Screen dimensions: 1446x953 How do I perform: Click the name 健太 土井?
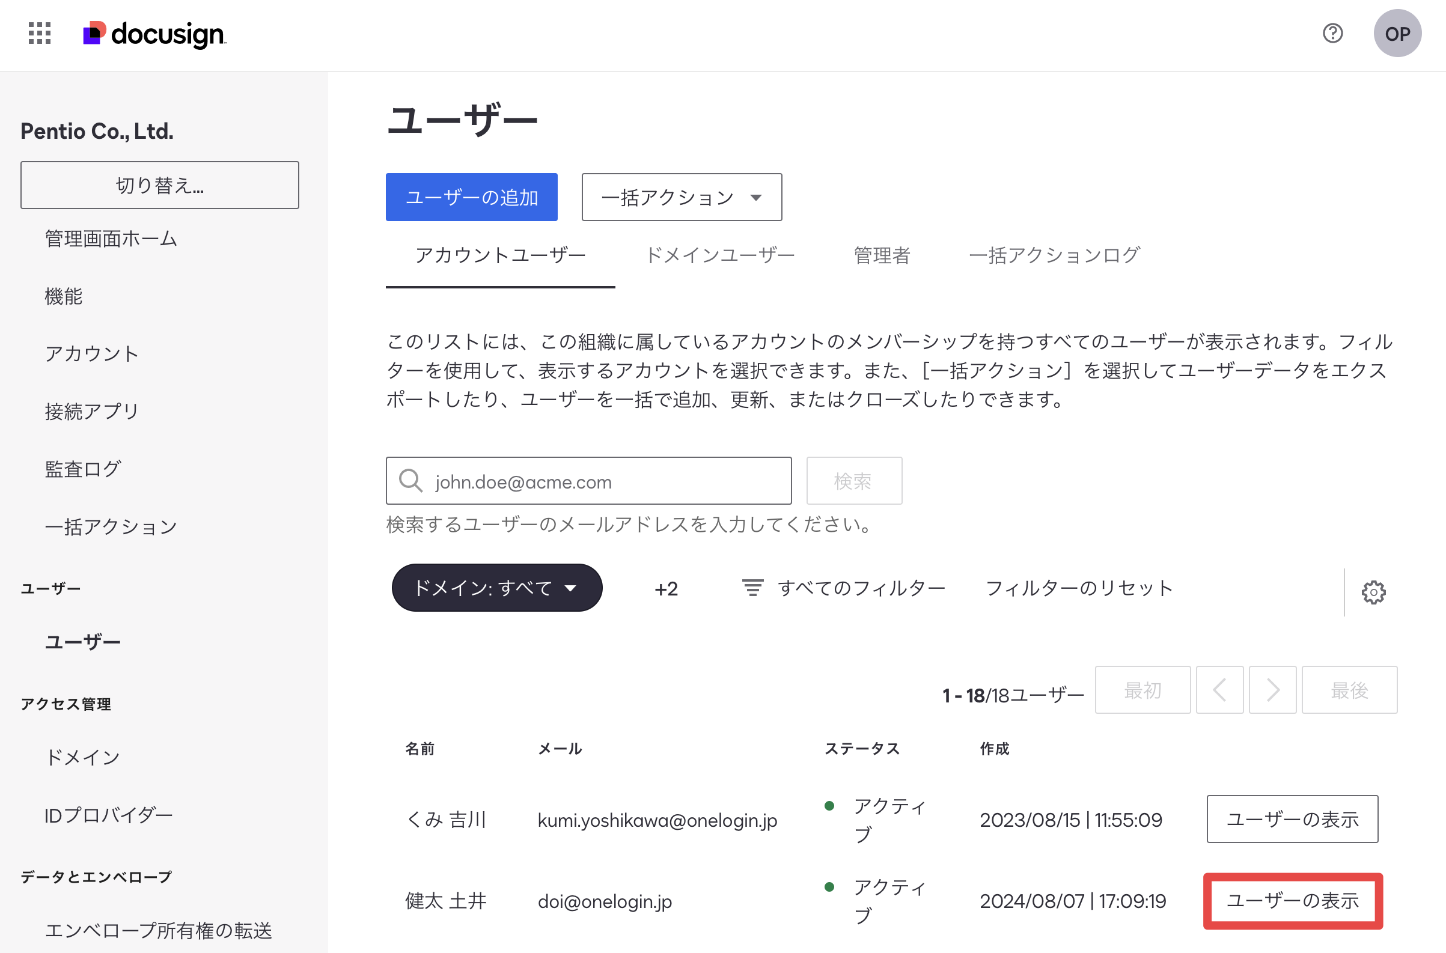click(446, 901)
